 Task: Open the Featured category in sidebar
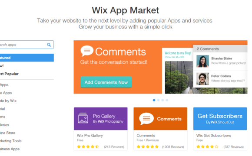(x=27, y=58)
